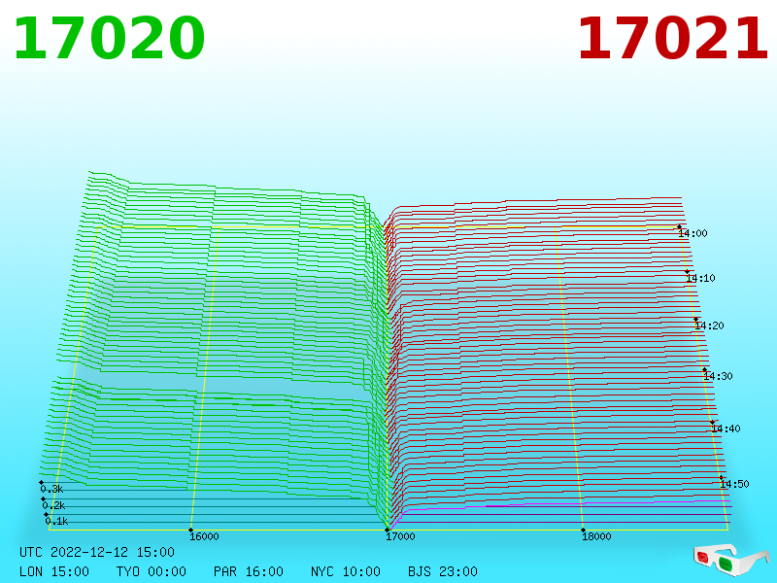Select the 14:20 time axis marker

pos(710,326)
